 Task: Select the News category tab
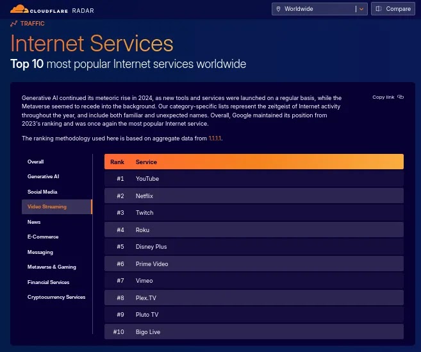(x=57, y=222)
